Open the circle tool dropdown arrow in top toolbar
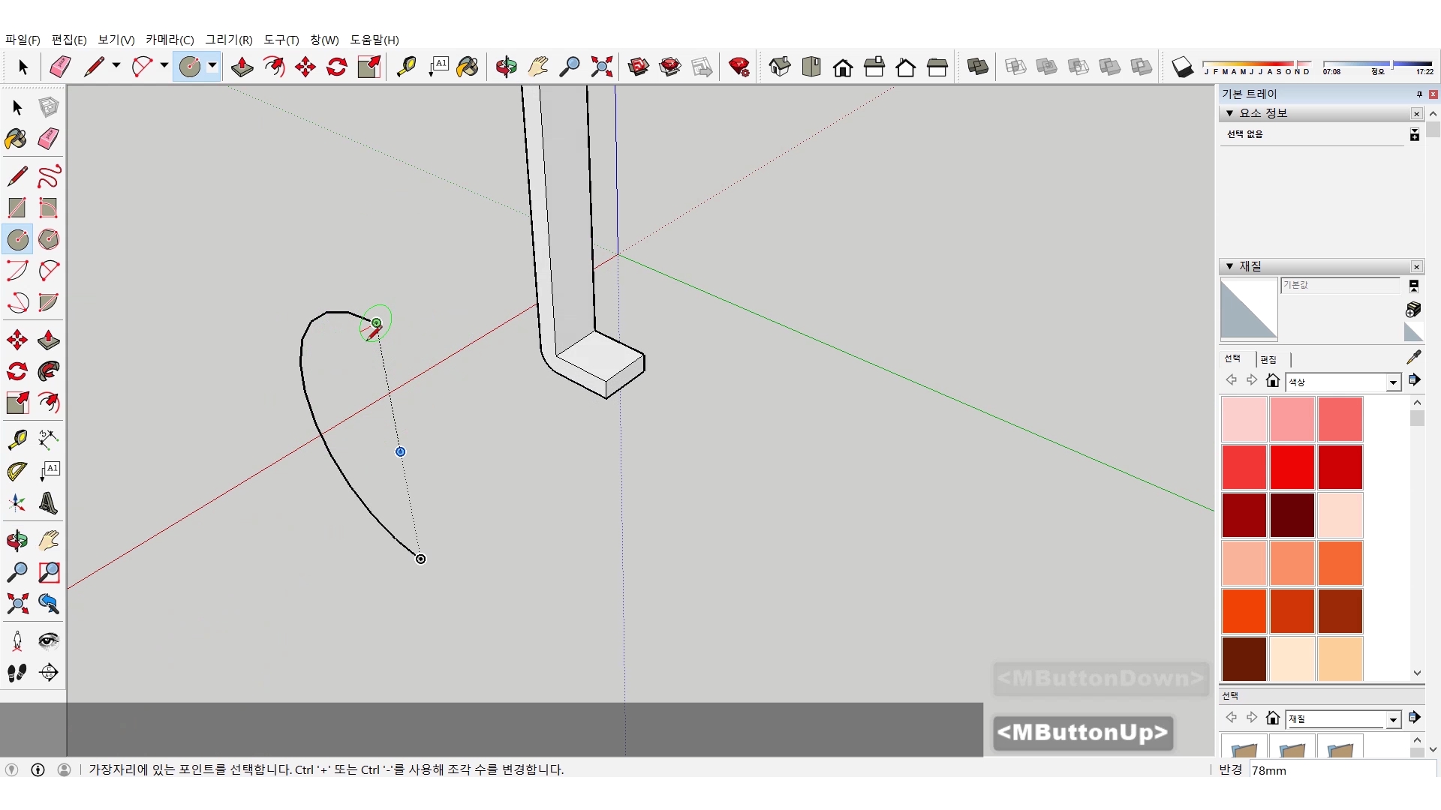The width and height of the screenshot is (1441, 810). point(212,66)
